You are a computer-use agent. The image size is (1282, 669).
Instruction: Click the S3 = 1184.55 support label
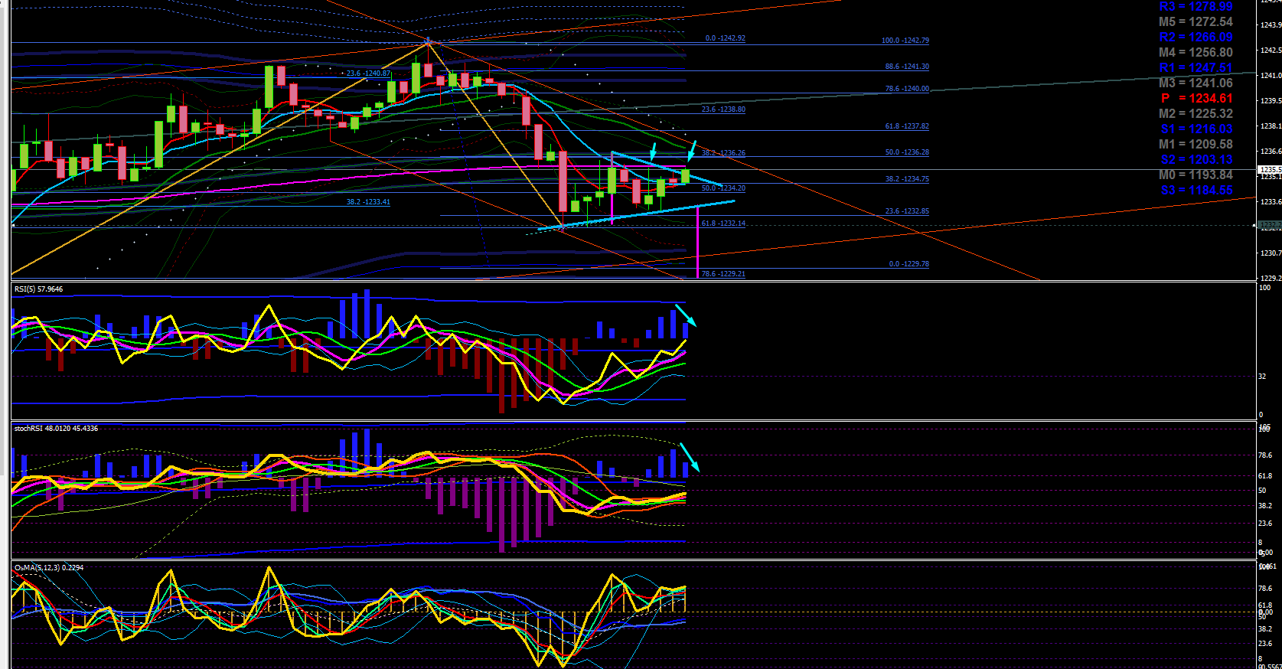(x=1196, y=190)
